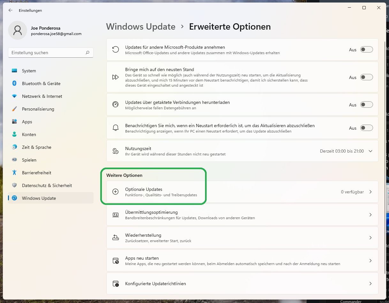389x303 pixels.
Task: Select the Zeit & Sprache label
Action: pos(37,147)
